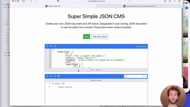Fold the supportPages block at line 8

pos(51,64)
